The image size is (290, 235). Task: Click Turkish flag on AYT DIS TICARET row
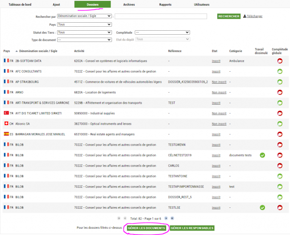pos(6,113)
